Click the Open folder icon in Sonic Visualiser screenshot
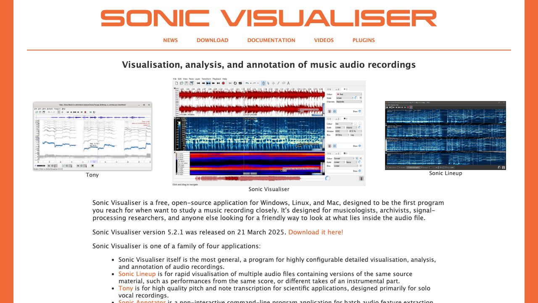The height and width of the screenshot is (303, 538). 182,83
